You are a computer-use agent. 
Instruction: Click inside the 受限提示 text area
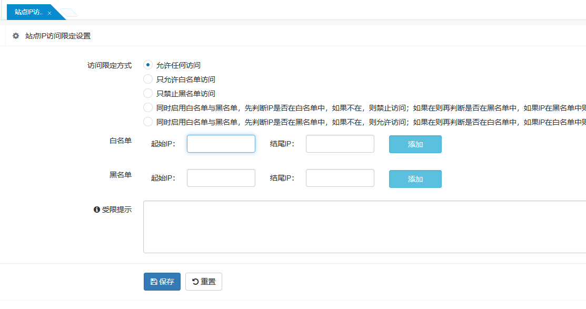(363, 227)
